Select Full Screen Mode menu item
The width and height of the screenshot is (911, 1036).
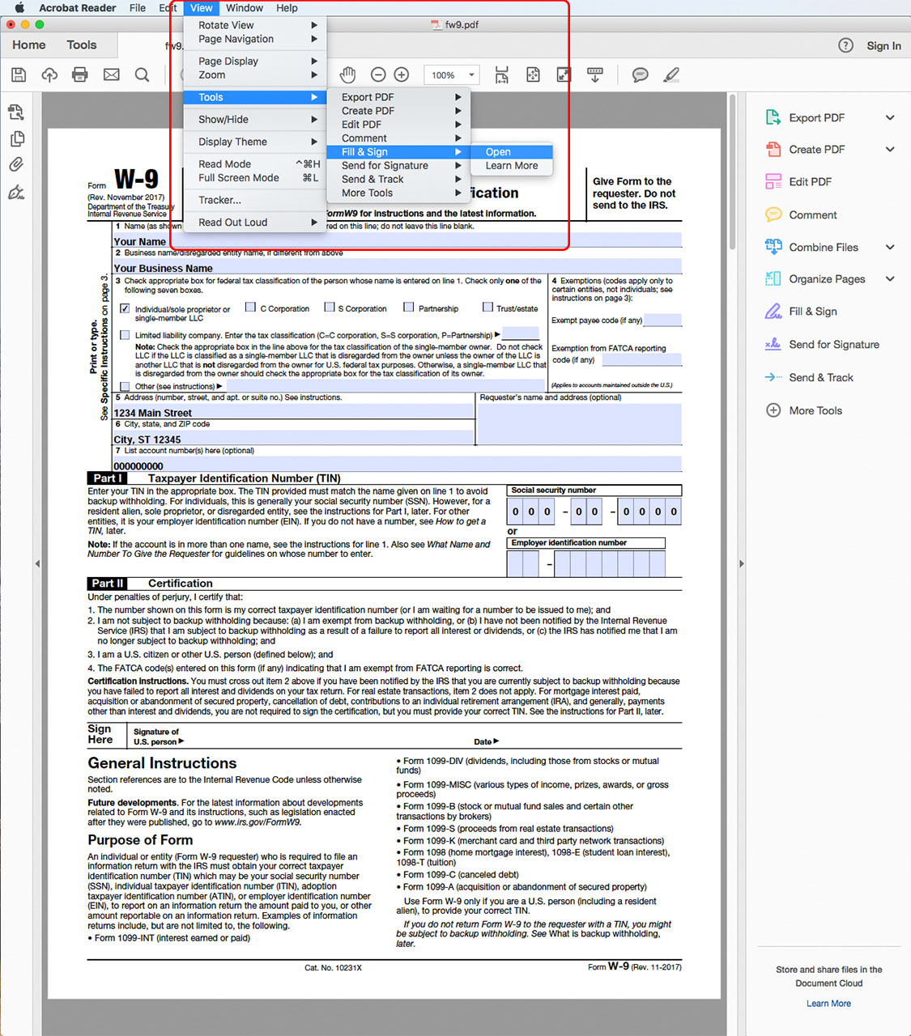(x=255, y=178)
